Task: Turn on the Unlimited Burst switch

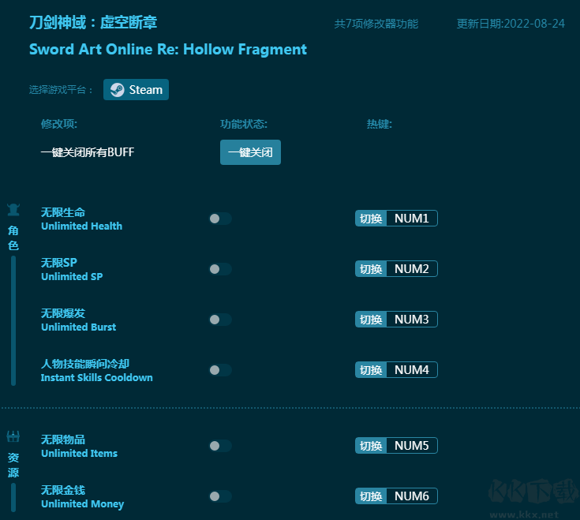Action: point(219,320)
